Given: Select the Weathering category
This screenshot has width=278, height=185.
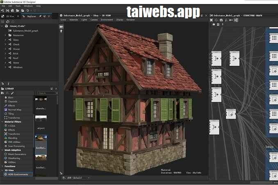Looking at the screenshot, I should click(x=14, y=158).
